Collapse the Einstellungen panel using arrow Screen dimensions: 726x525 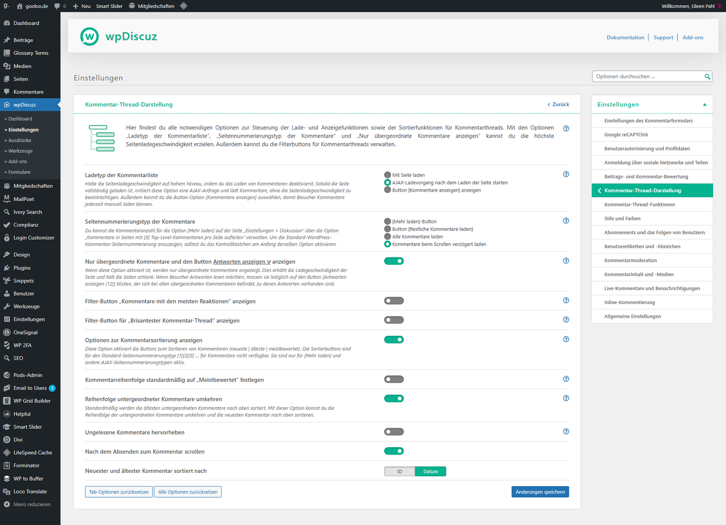point(704,105)
